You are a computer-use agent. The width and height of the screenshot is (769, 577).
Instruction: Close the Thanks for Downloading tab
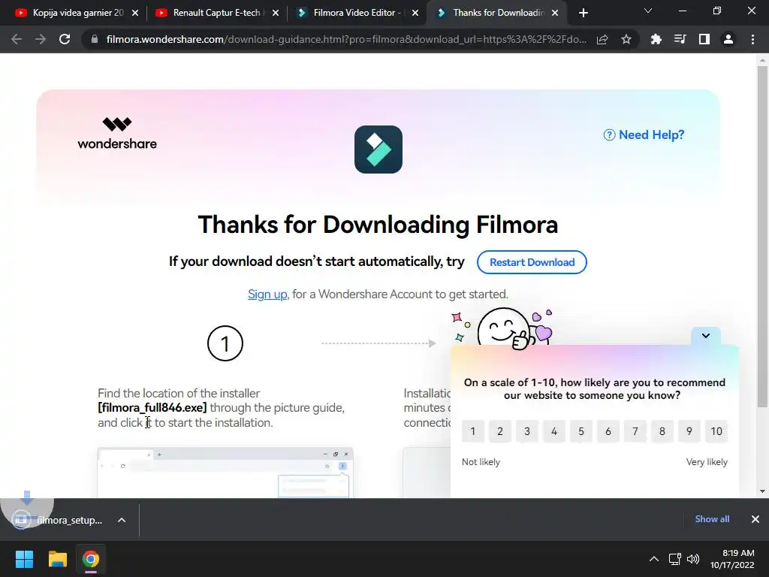tap(555, 13)
